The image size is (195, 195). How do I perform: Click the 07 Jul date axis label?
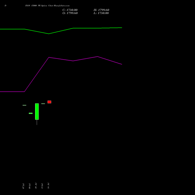(x=23, y=186)
